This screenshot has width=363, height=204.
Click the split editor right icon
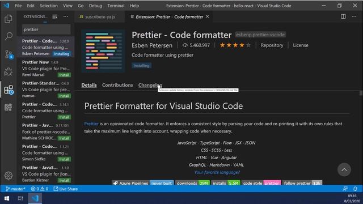click(343, 16)
